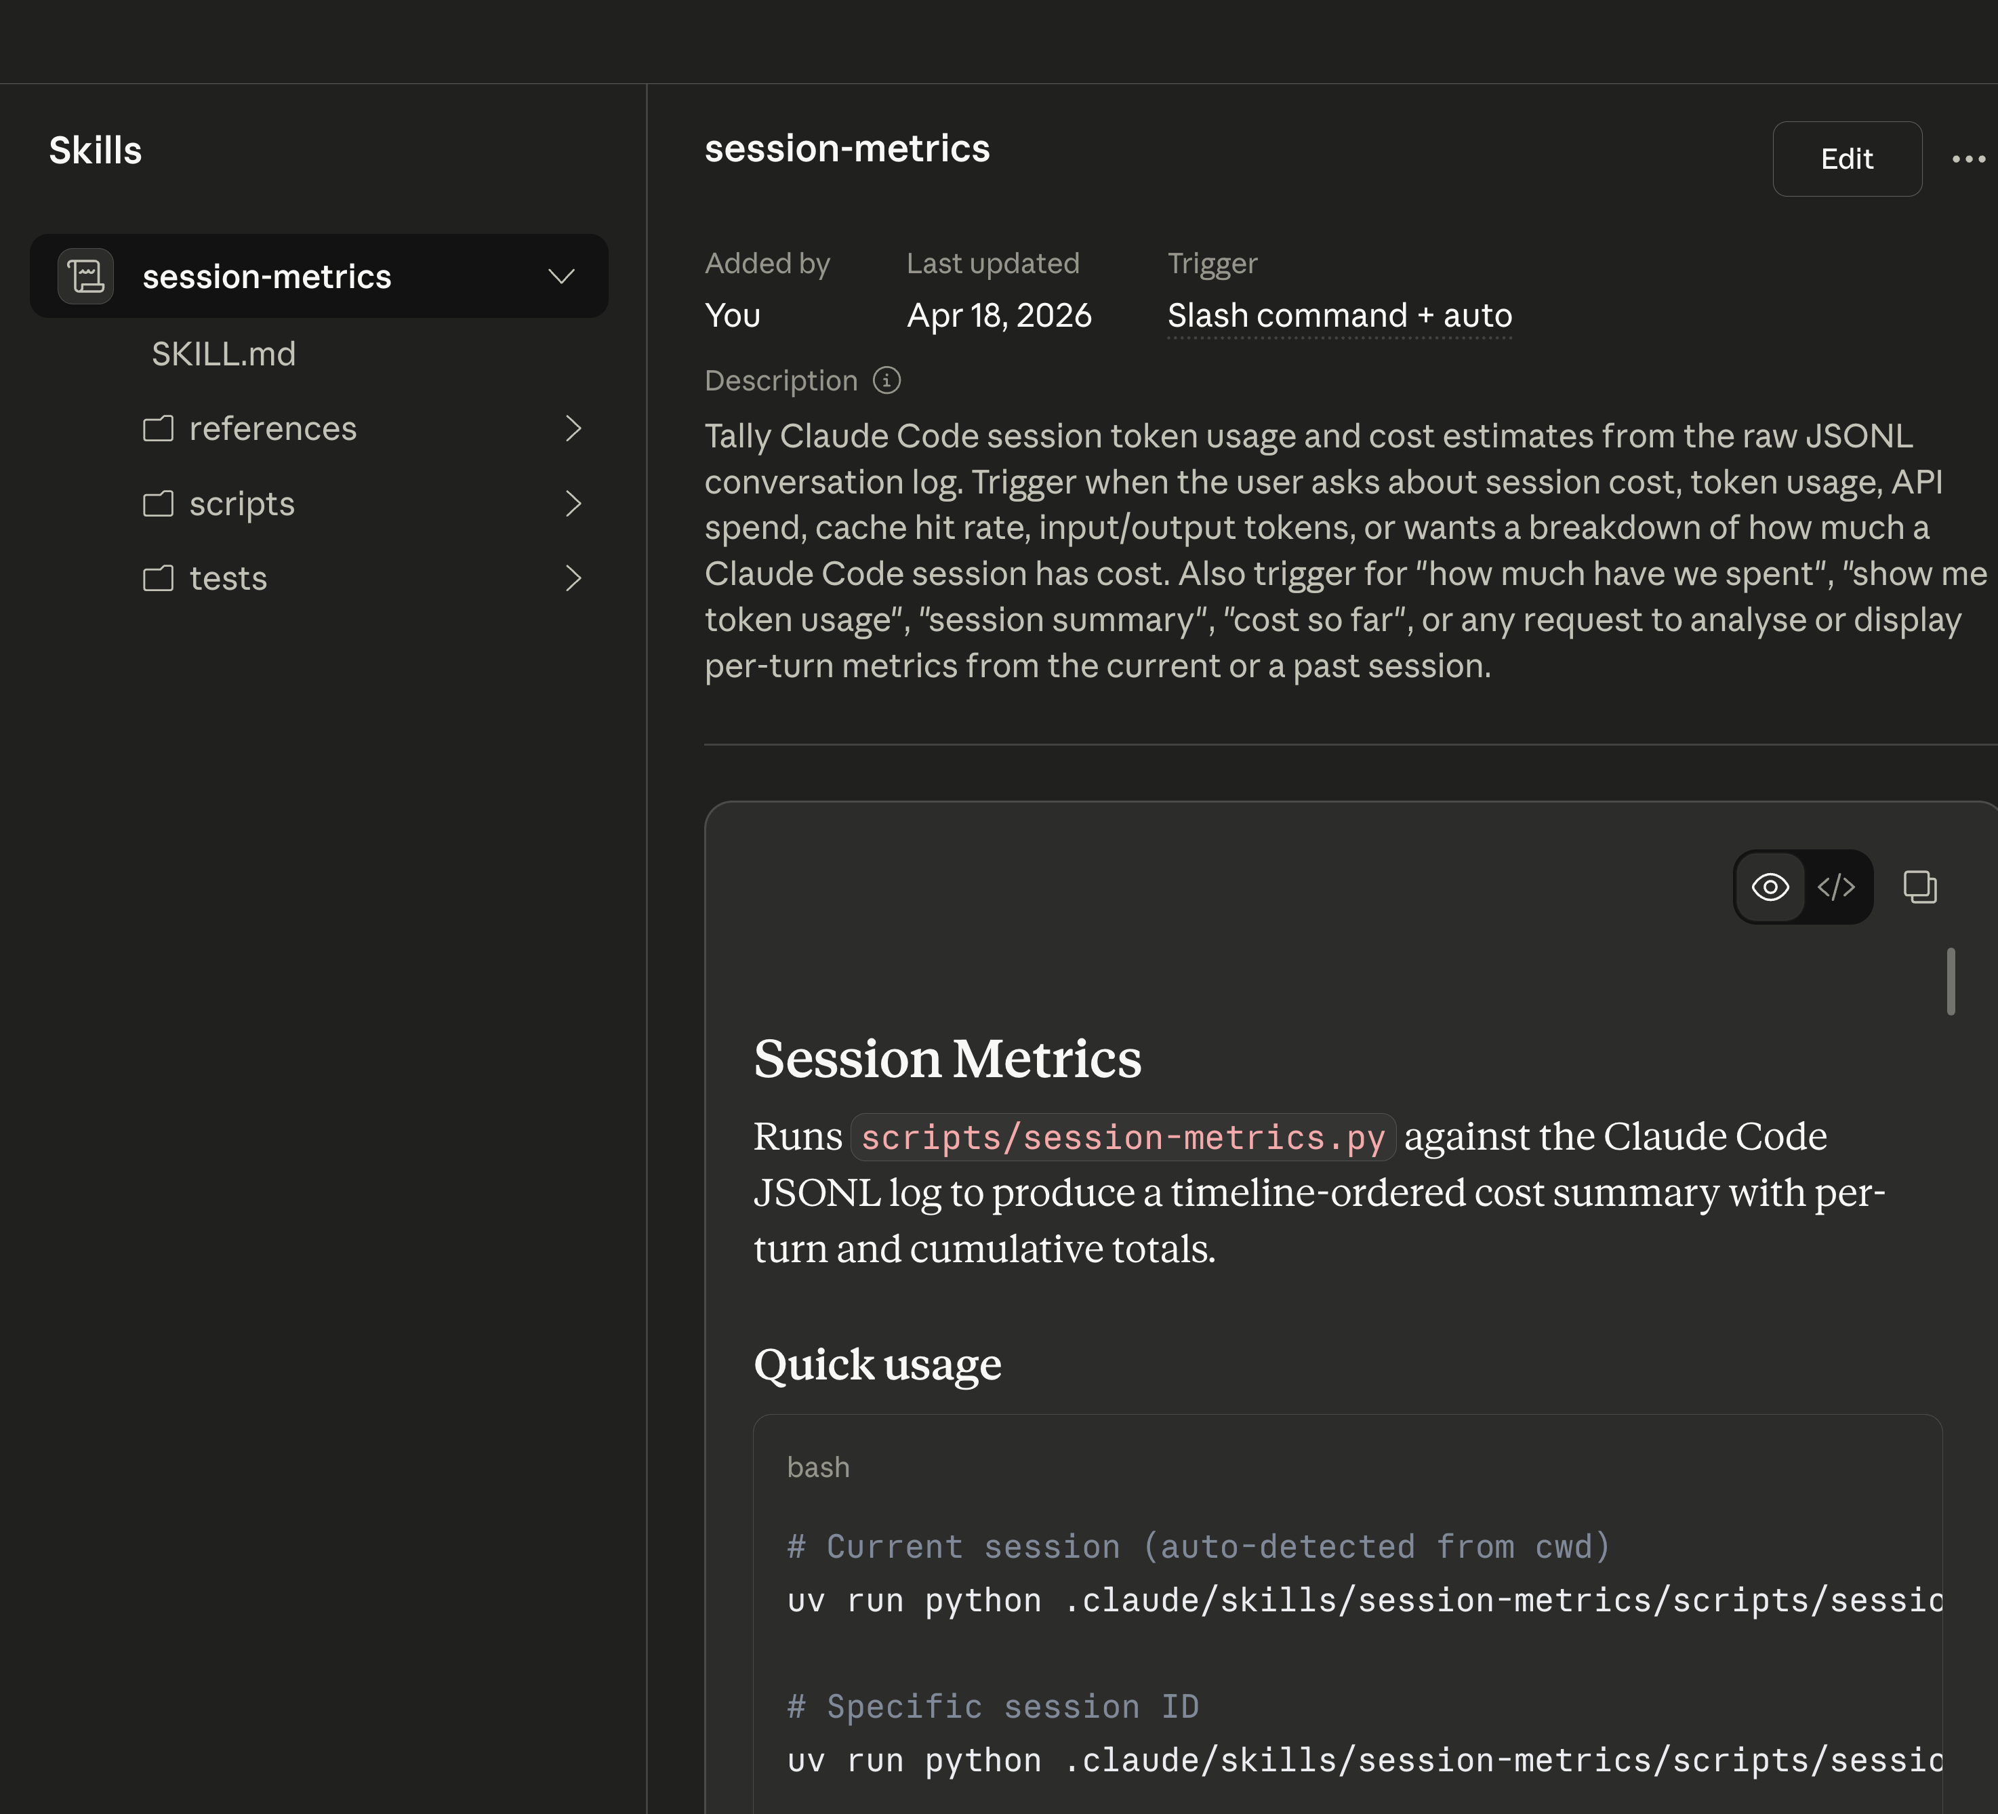Open the SKILL.md file

(224, 354)
